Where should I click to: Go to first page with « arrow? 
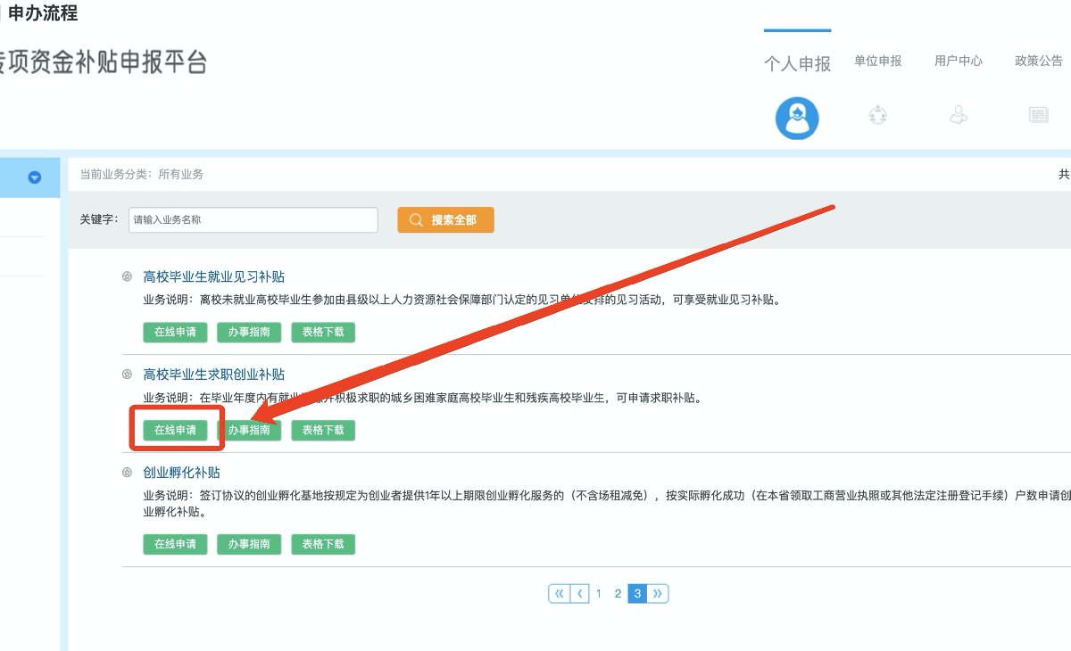point(559,594)
